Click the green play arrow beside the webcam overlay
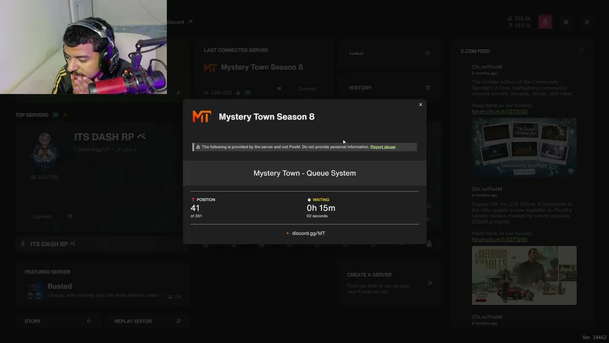The image size is (609, 343). point(179,93)
